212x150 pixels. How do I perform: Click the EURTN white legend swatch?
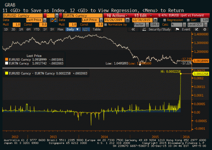click(6, 63)
